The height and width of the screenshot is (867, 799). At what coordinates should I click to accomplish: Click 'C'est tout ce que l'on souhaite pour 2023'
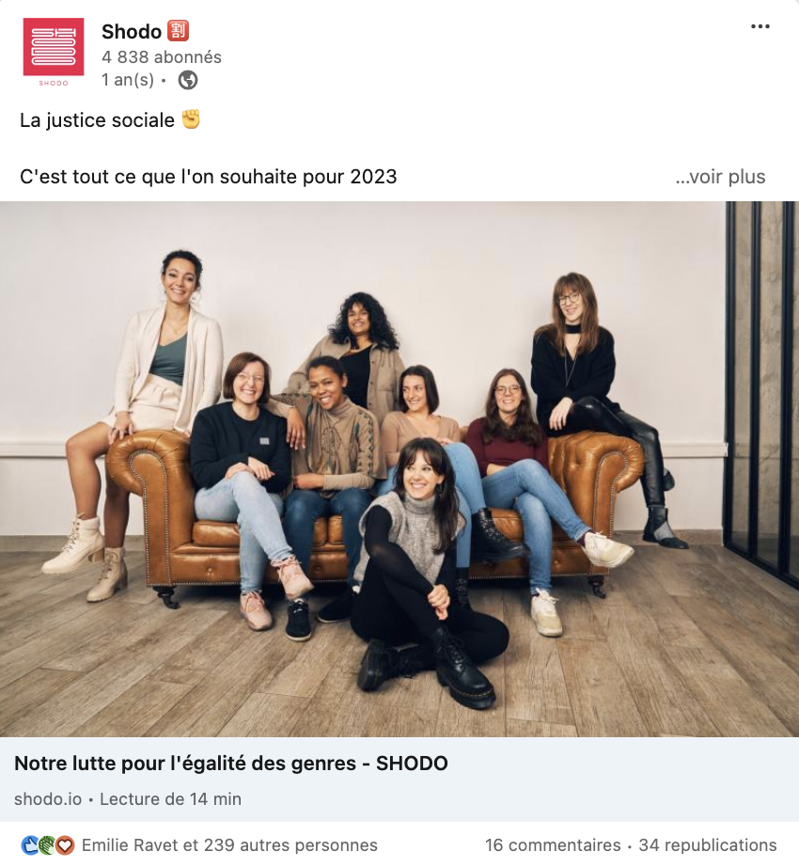[x=209, y=177]
